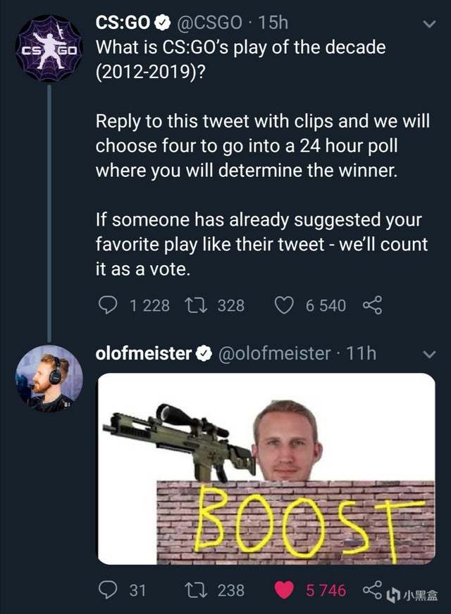451x614 pixels.
Task: Click CS:GO's verified badge
Action: 161,23
